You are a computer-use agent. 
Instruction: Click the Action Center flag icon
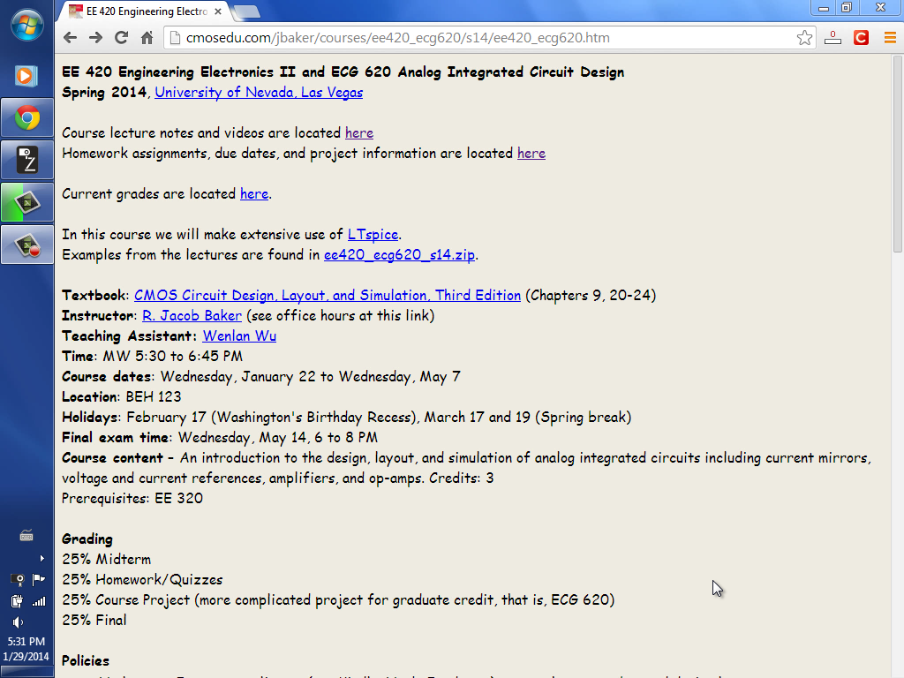pyautogui.click(x=39, y=579)
